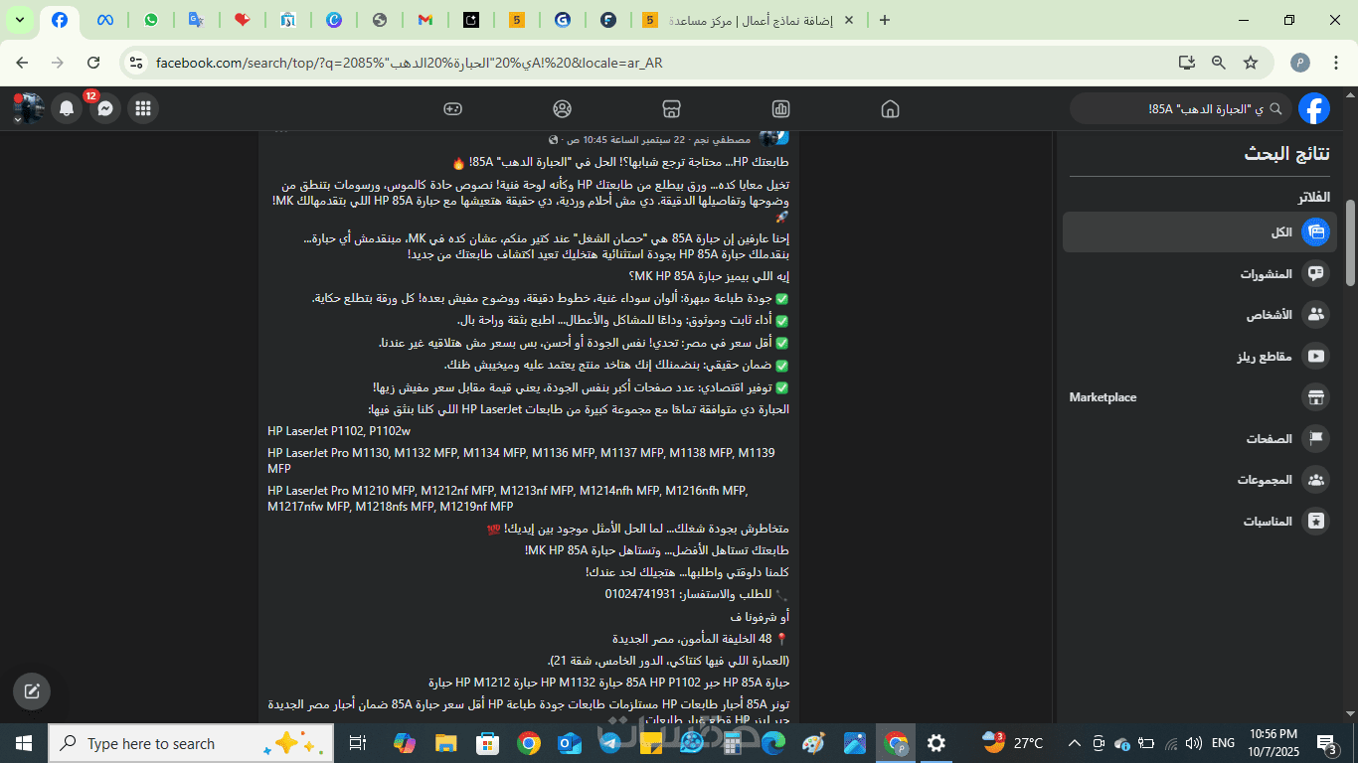Open the account profile picture menu
The image size is (1358, 763).
pyautogui.click(x=28, y=108)
